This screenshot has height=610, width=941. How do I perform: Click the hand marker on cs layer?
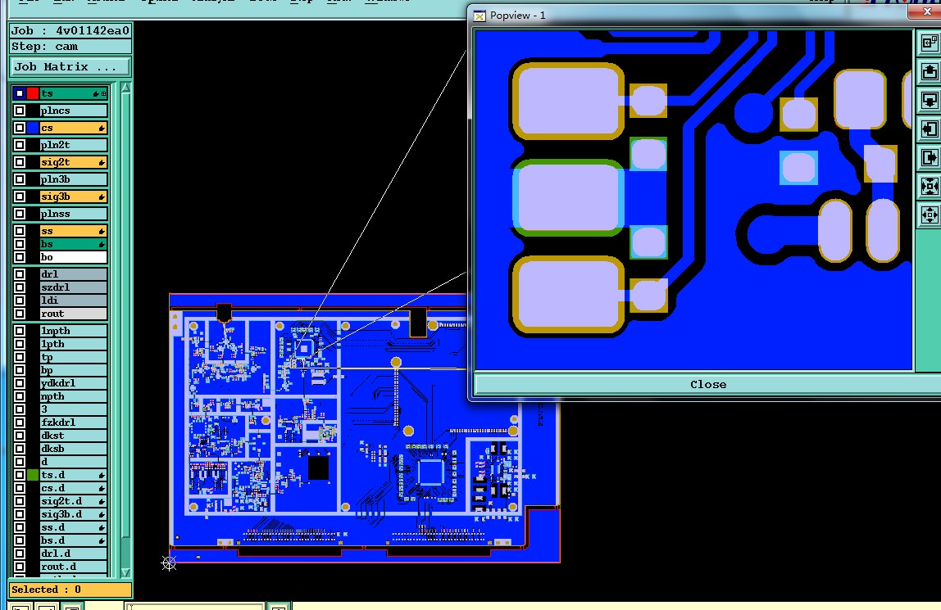(x=102, y=129)
